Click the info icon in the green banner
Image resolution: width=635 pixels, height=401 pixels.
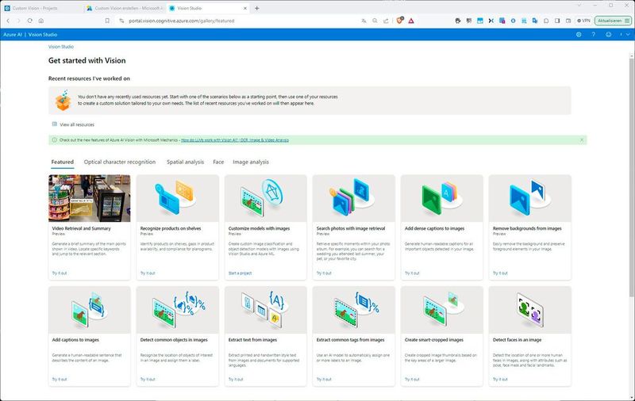coord(54,139)
